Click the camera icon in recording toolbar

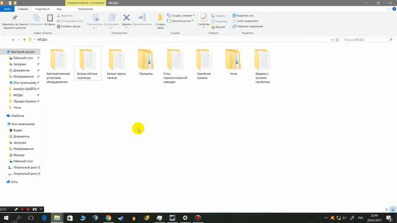coord(35,209)
